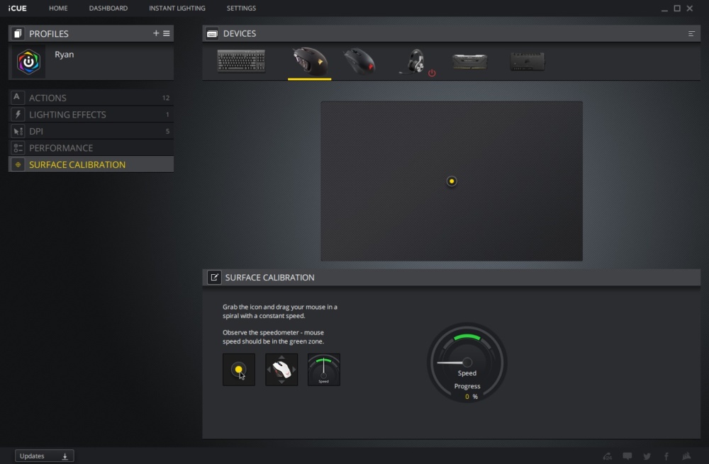Image resolution: width=709 pixels, height=464 pixels.
Task: Click the DPI count 5
Action: point(167,131)
